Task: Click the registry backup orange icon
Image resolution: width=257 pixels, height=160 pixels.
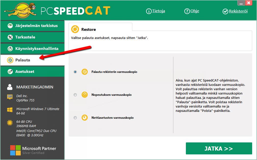Action: (85, 72)
